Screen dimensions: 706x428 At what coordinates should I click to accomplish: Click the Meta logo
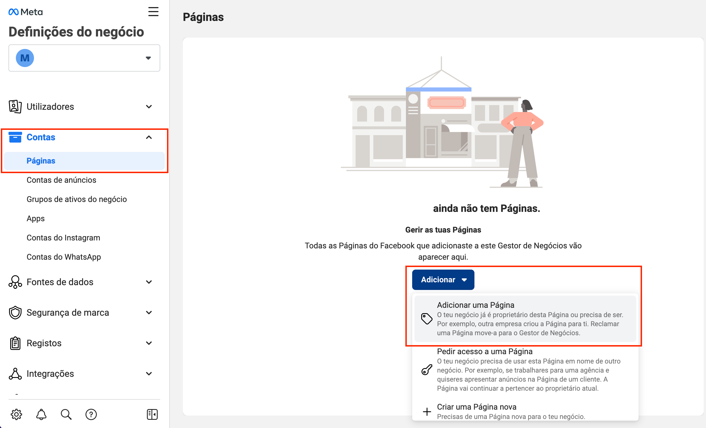point(25,11)
